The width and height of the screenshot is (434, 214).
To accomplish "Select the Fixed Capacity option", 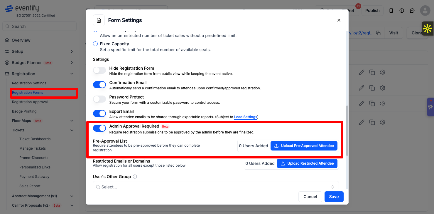I will (x=95, y=44).
